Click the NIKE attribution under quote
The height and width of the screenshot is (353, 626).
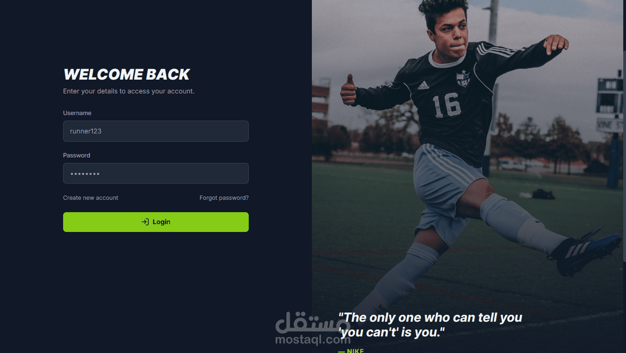[351, 351]
